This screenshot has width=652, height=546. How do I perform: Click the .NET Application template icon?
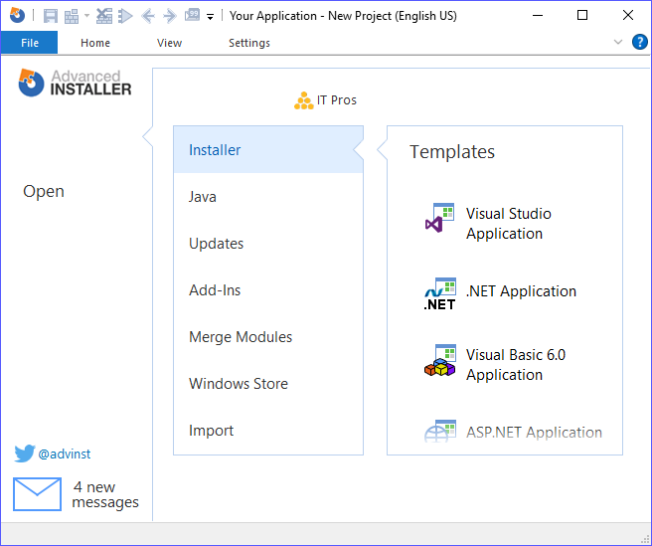coord(439,294)
